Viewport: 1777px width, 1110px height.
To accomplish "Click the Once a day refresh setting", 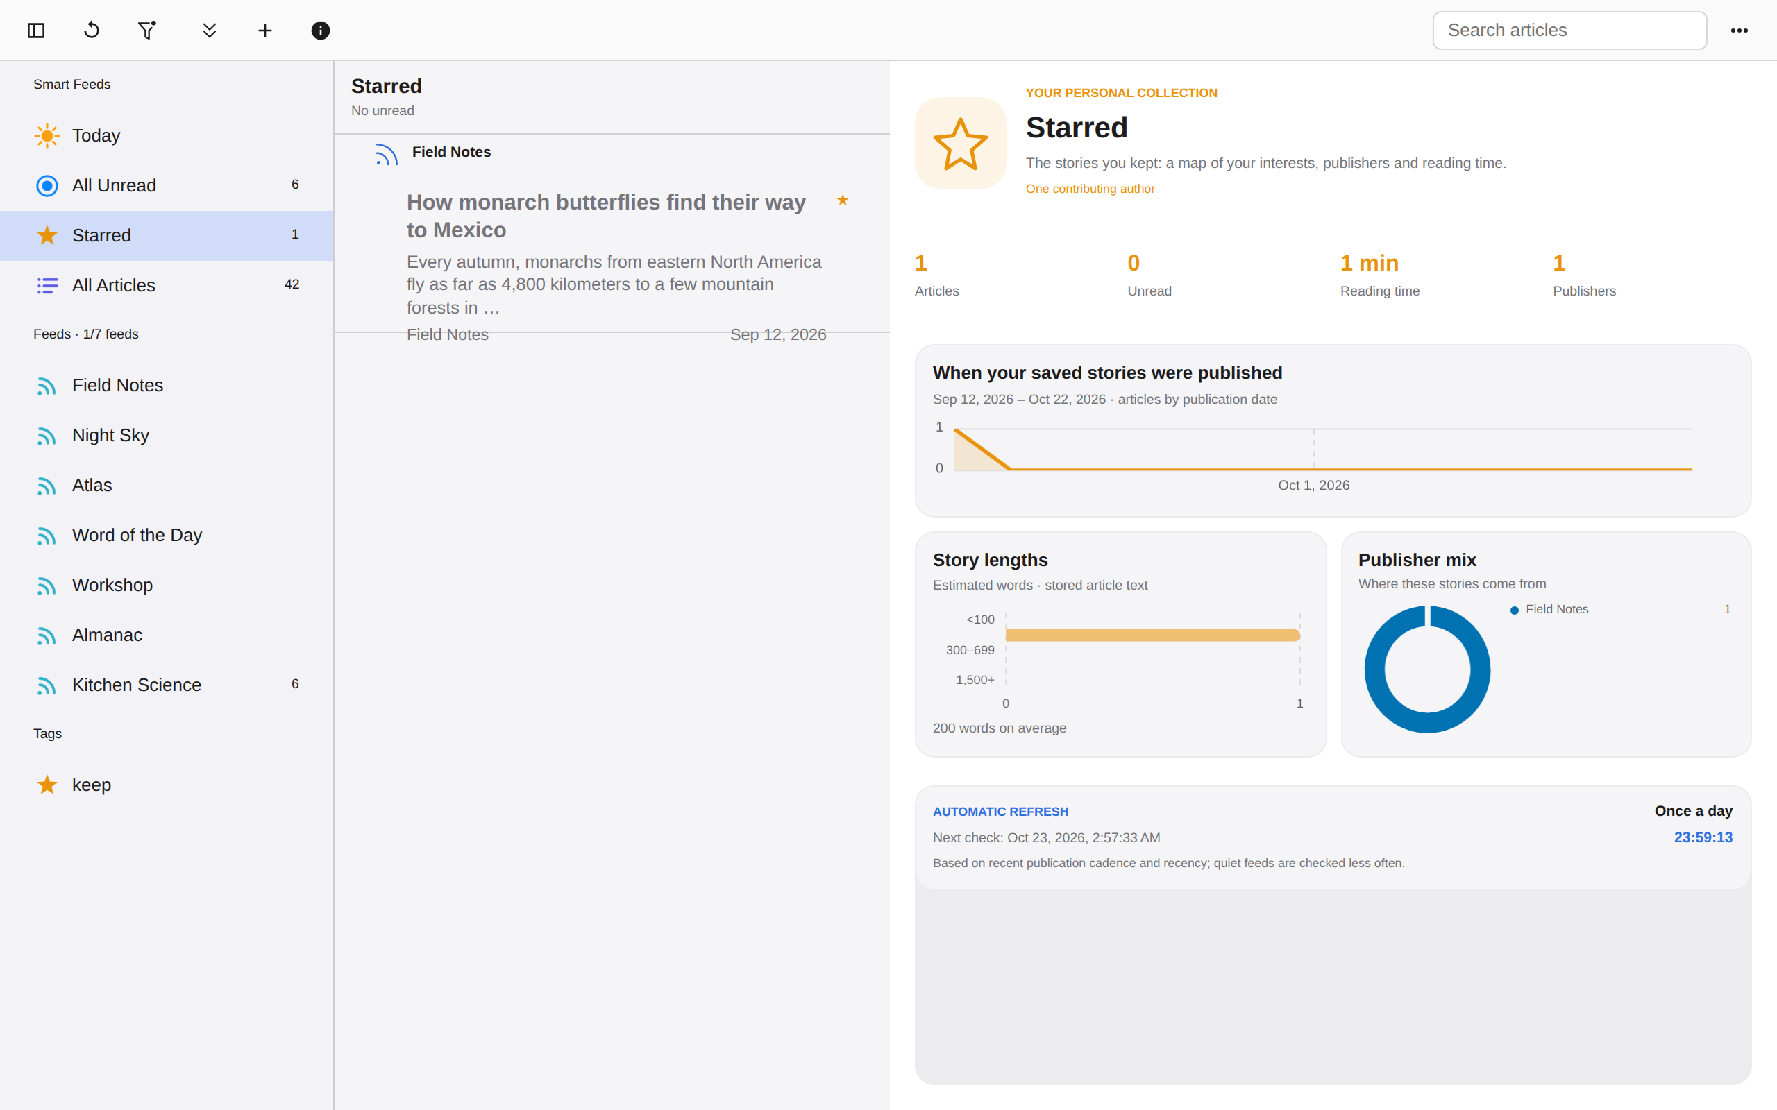I will click(x=1693, y=810).
